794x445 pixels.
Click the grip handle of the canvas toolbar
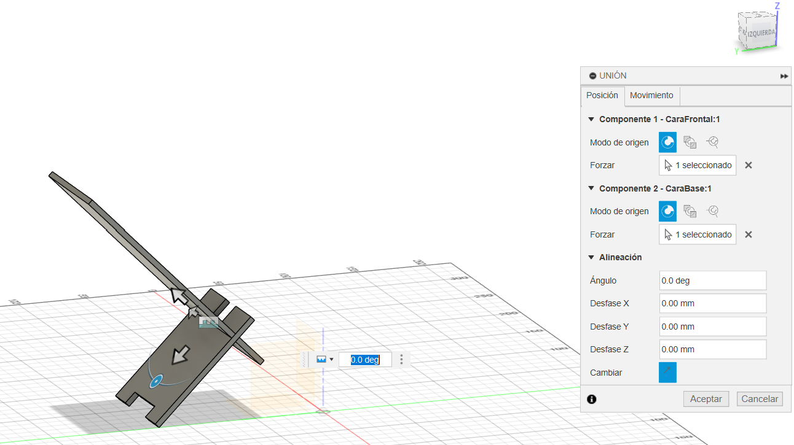click(x=304, y=360)
